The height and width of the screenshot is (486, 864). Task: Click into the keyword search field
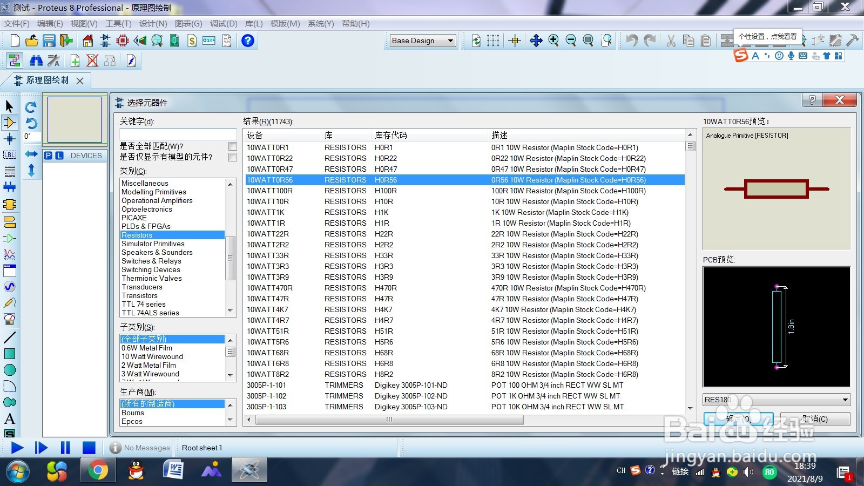[x=178, y=134]
